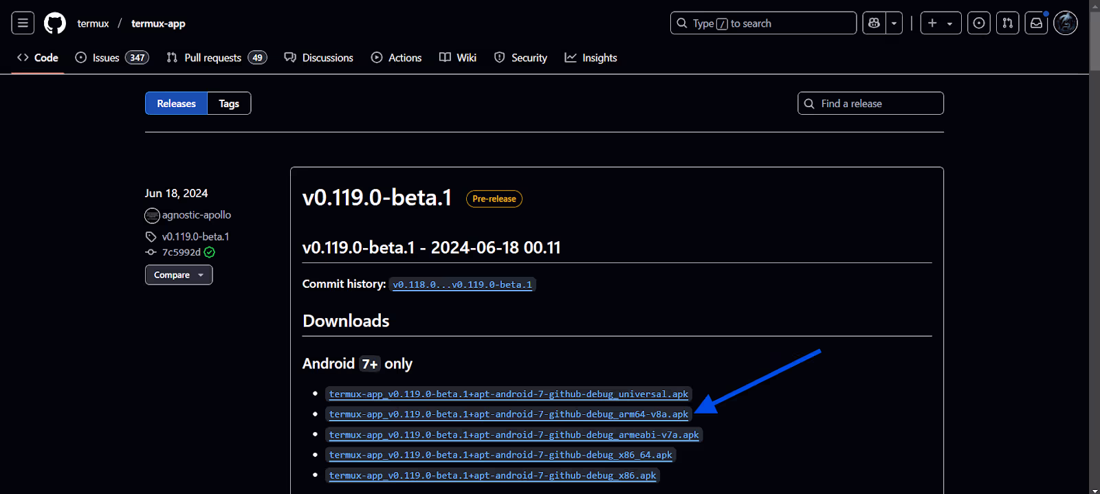Click the Issues count badge 347
This screenshot has height=494, width=1100.
click(137, 58)
